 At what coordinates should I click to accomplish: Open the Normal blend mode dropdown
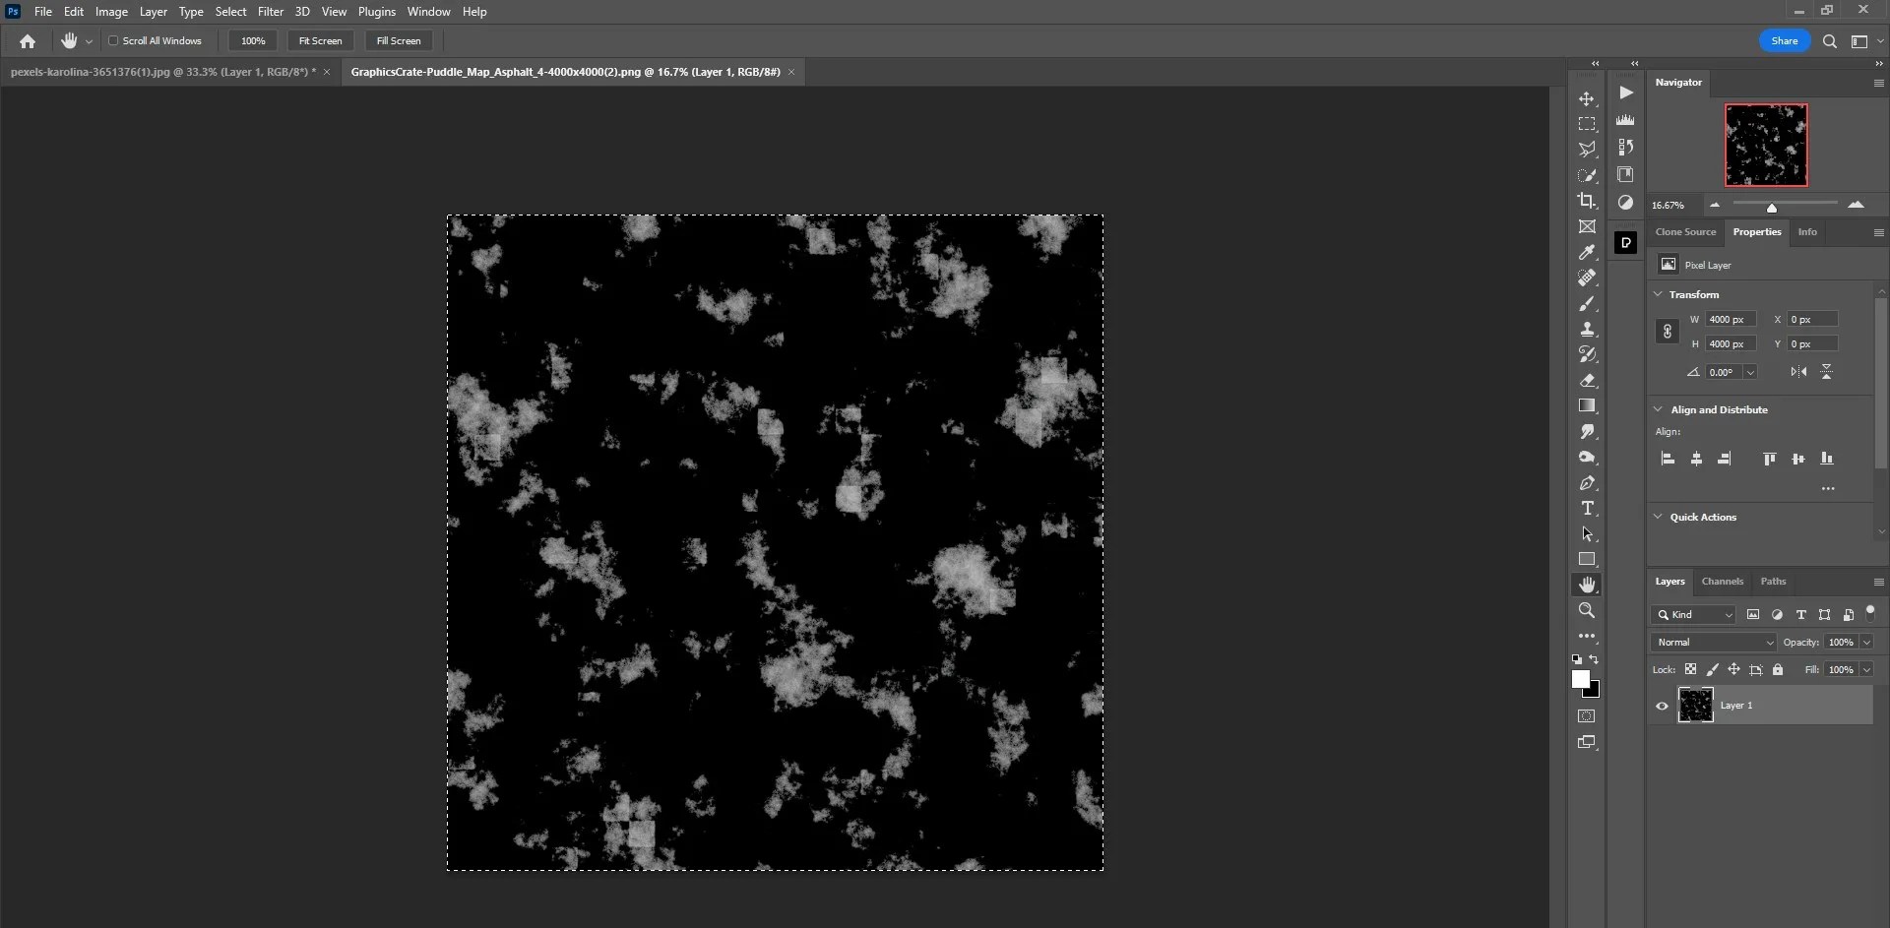point(1713,642)
